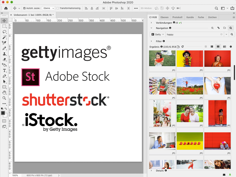Reset default foreground and background colors

(x=2, y=108)
